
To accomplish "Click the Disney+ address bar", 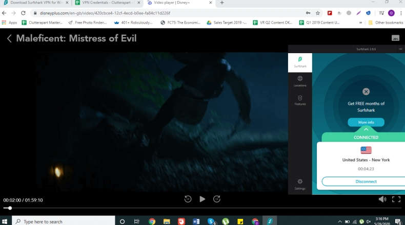I will click(154, 13).
